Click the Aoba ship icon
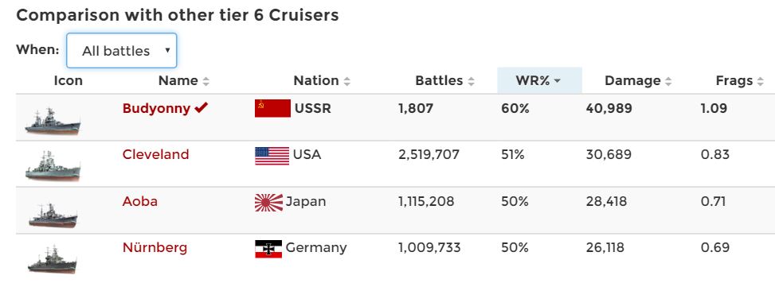This screenshot has height=287, width=775. (x=53, y=215)
